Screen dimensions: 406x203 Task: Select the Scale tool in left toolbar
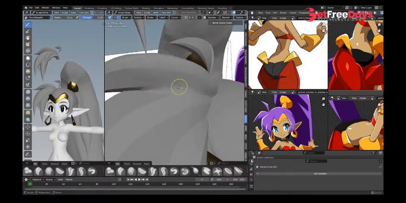(x=28, y=140)
